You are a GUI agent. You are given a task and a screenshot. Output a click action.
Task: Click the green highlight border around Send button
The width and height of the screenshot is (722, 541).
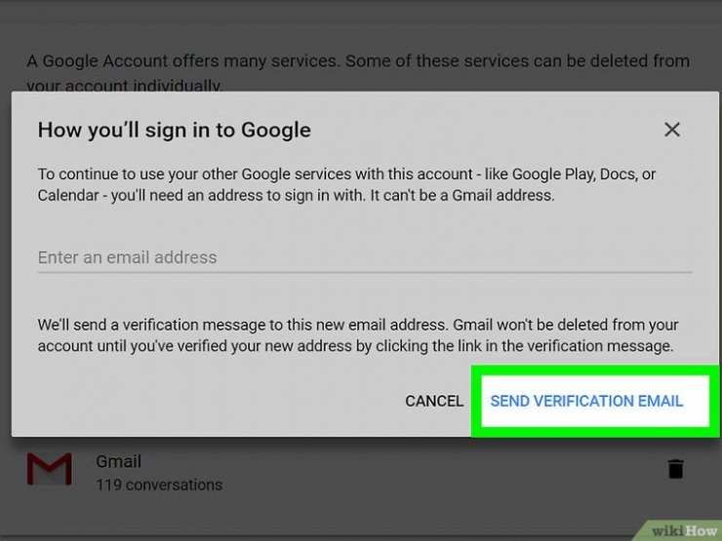click(x=476, y=401)
